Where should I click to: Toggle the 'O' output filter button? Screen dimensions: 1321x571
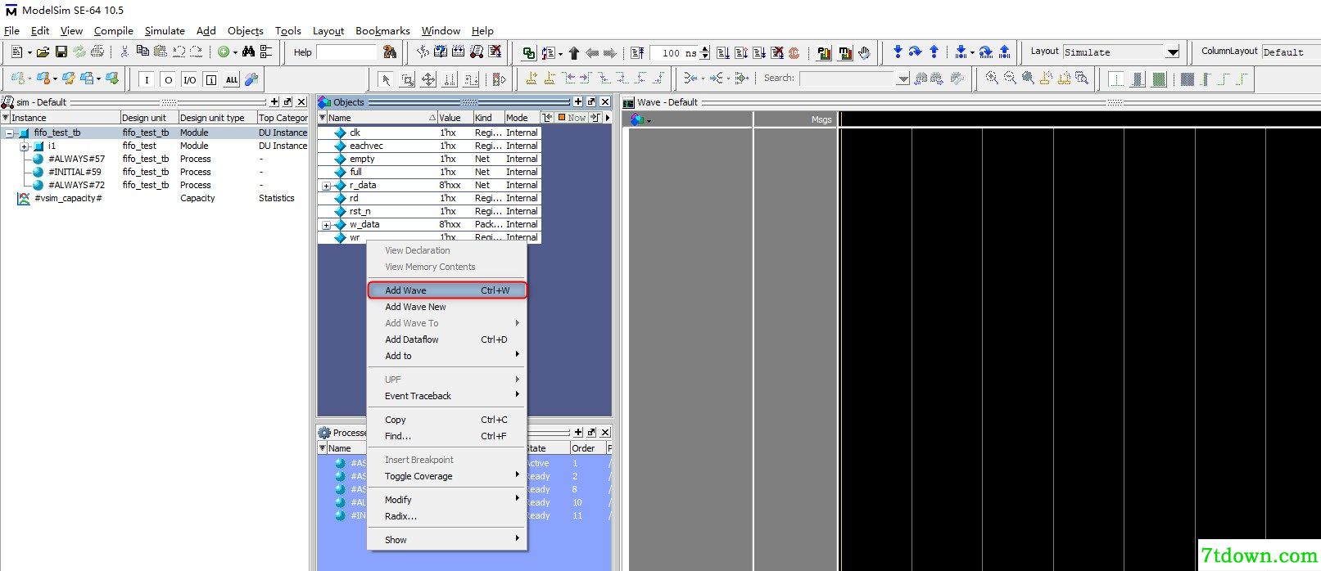click(168, 79)
